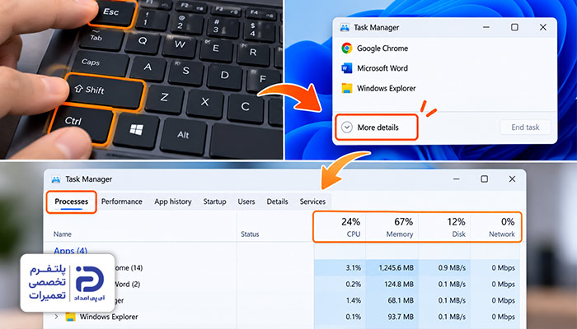Screen dimensions: 577x329
Task: Collapse the Apps (4) group
Action: pos(70,251)
